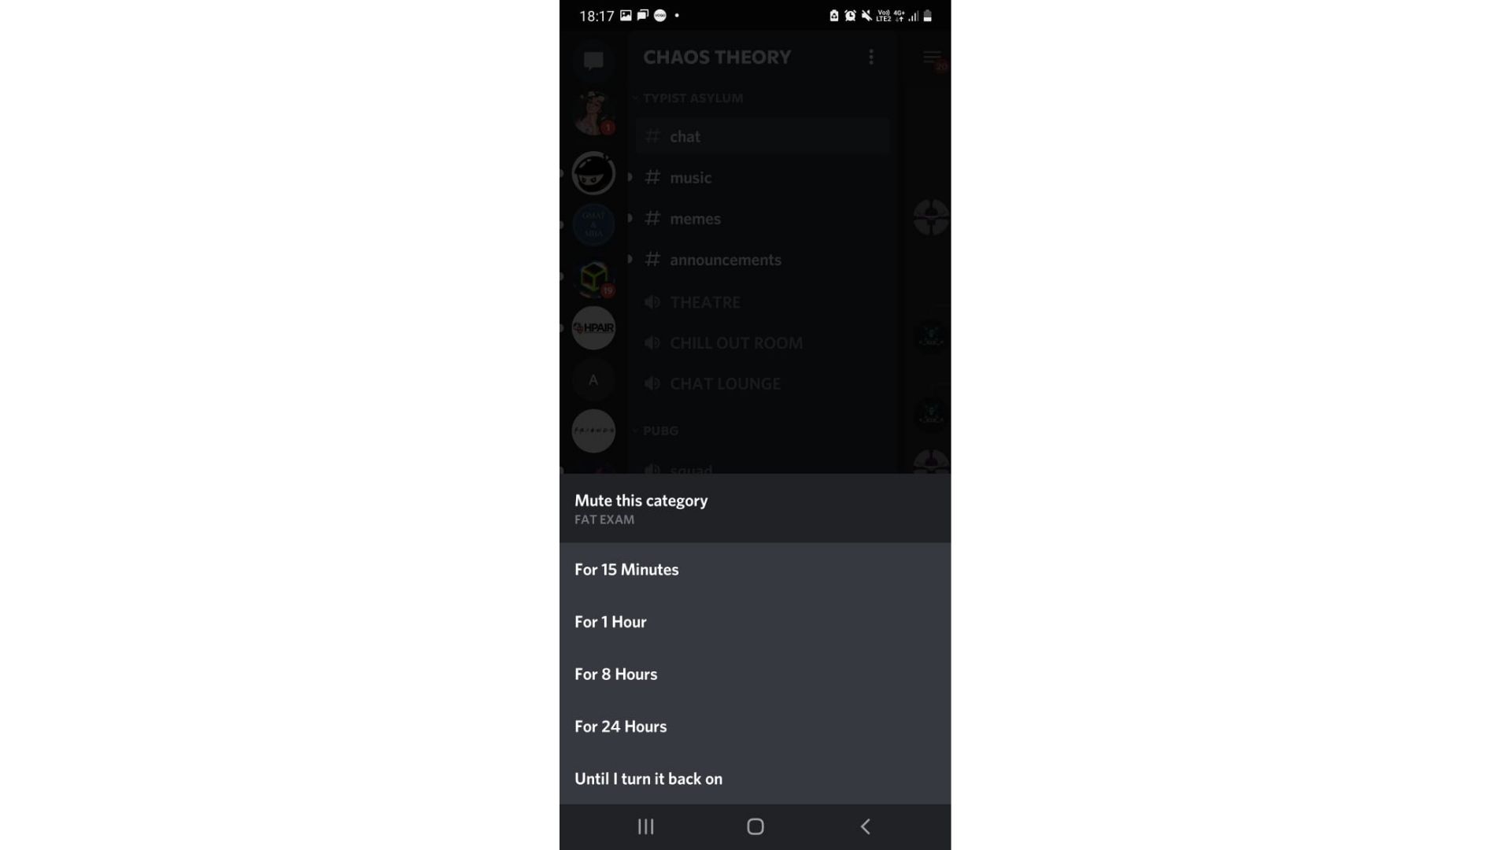Expand the memes channel category
Screen dimensions: 1511x850
631,218
